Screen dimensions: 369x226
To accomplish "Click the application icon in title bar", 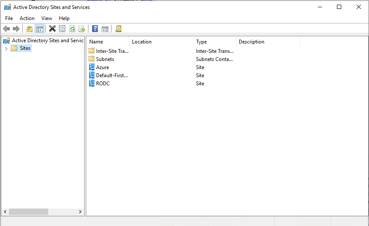I will 8,7.
